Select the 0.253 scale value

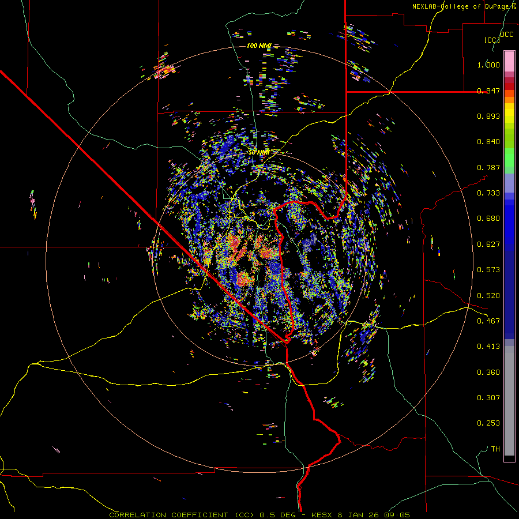488,423
